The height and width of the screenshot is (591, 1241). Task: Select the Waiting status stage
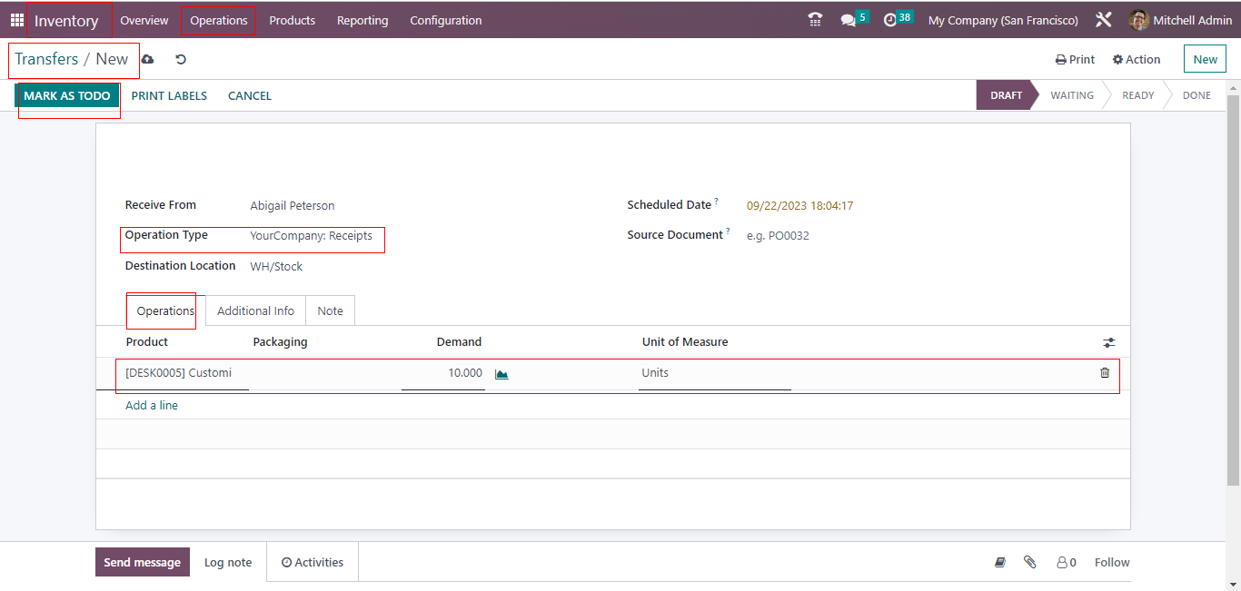(x=1072, y=95)
